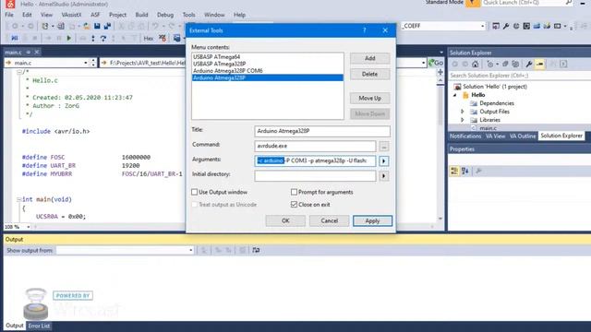Viewport: 591px width, 332px height.
Task: Click the I/O view icon in top right toolbar
Action: click(x=526, y=26)
